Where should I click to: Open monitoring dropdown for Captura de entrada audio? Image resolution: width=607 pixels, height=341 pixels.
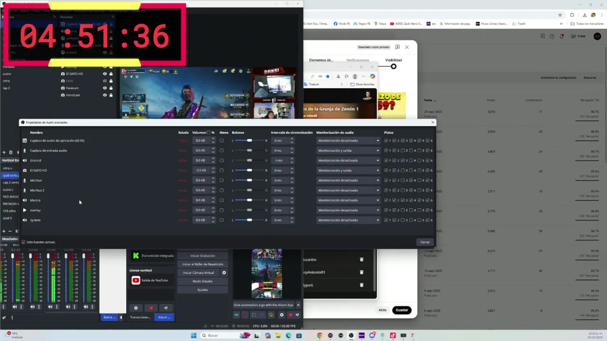(349, 151)
